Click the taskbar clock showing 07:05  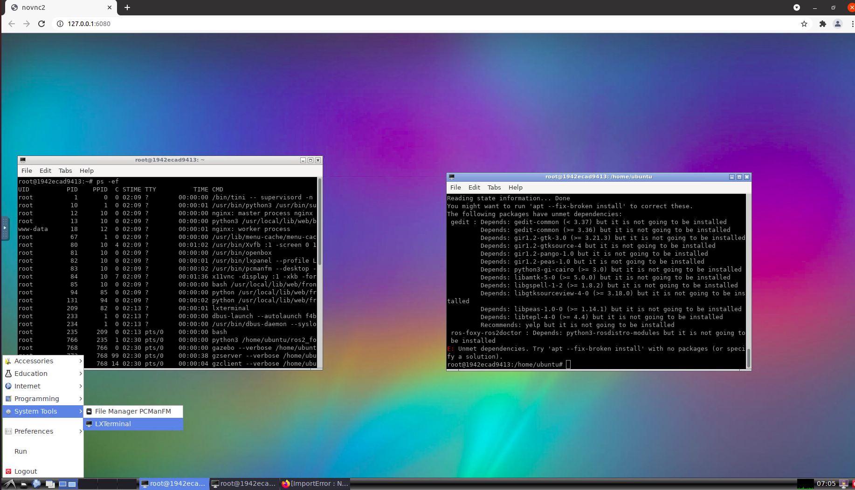click(x=826, y=484)
